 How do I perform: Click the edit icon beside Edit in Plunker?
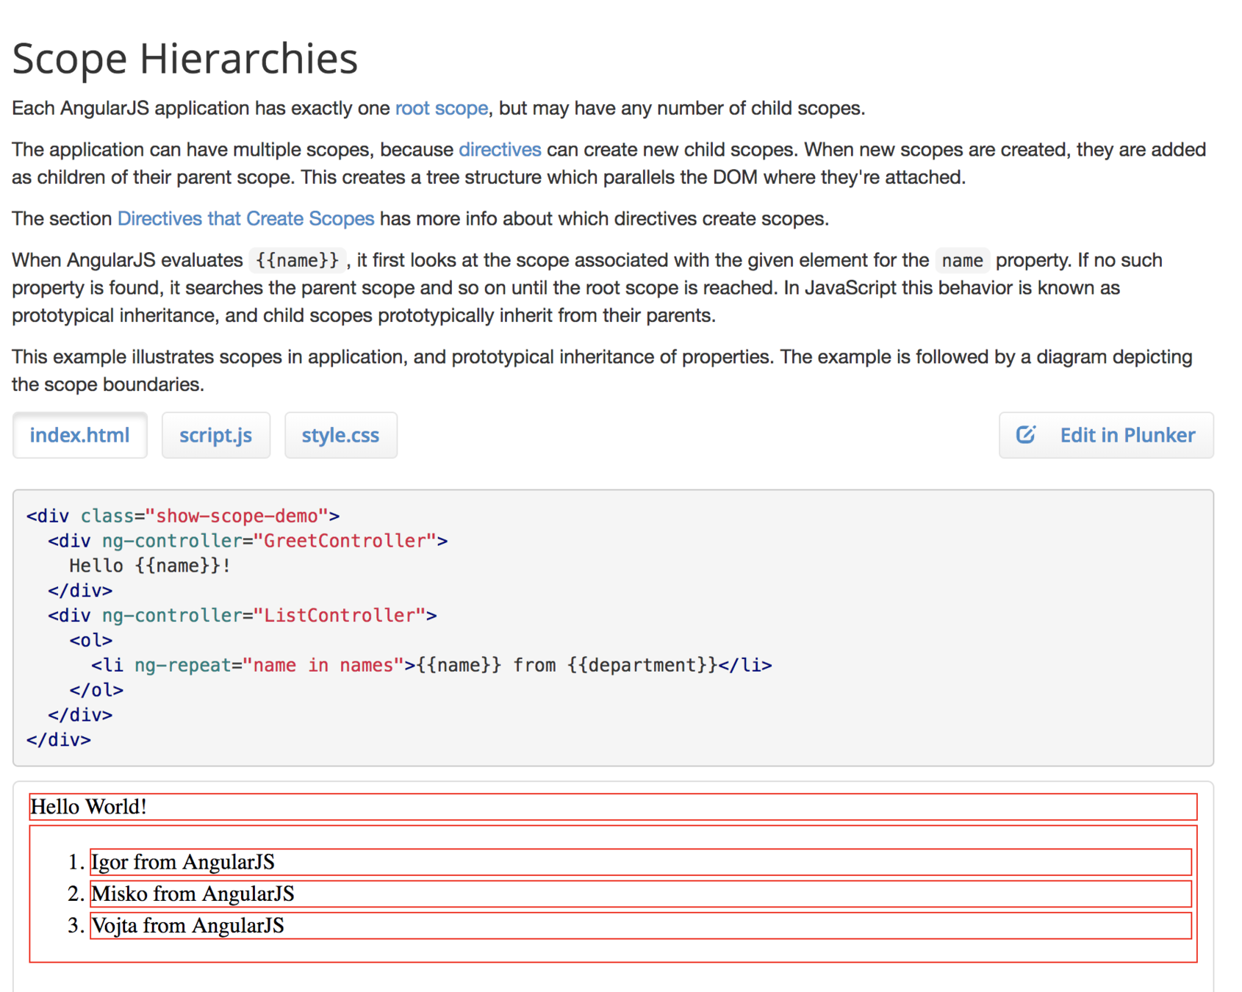[1026, 434]
